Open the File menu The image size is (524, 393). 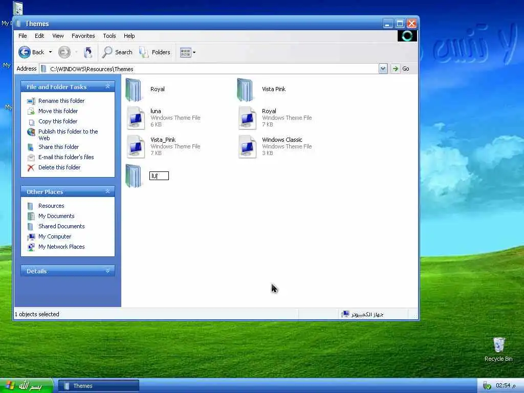[23, 36]
